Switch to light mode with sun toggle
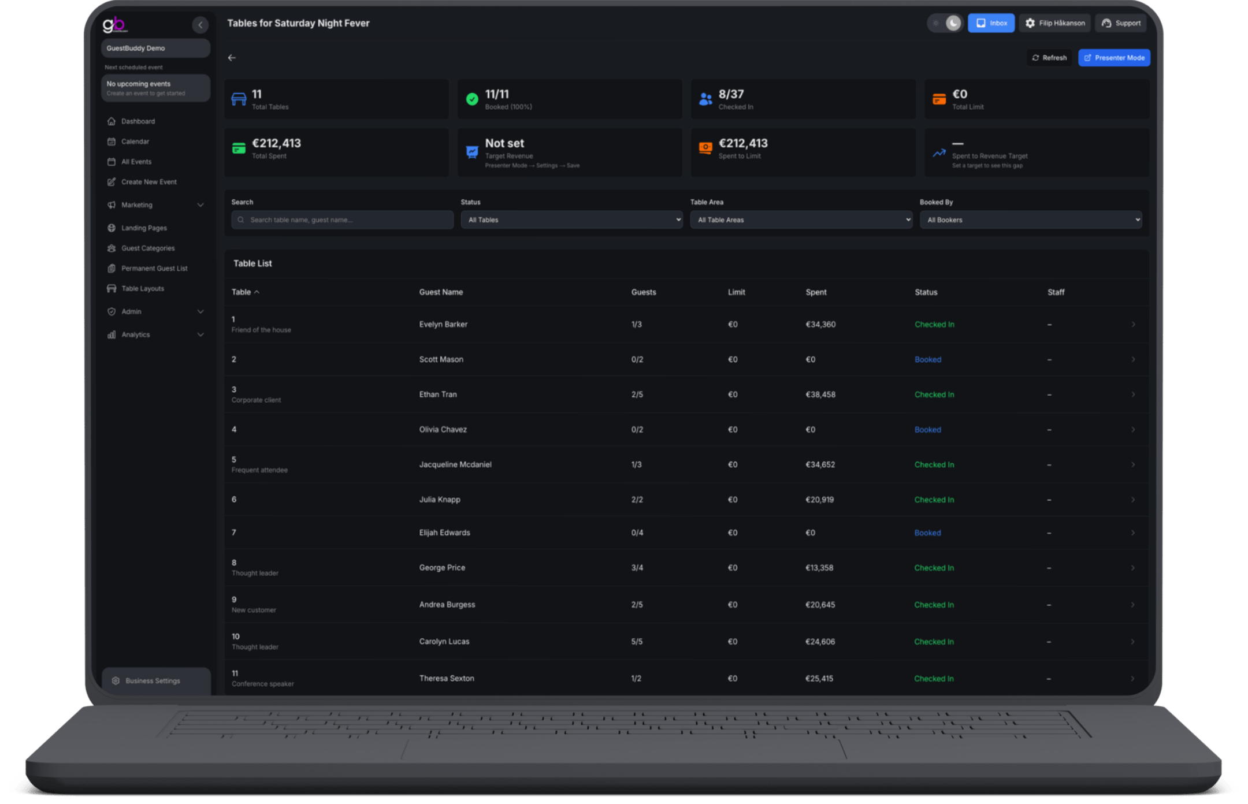Image resolution: width=1248 pixels, height=804 pixels. point(936,23)
